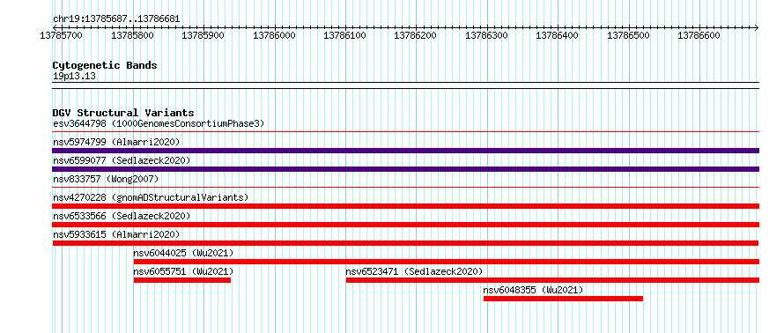Click ruler position 13786600
Image resolution: width=784 pixels, height=333 pixels.
click(699, 35)
